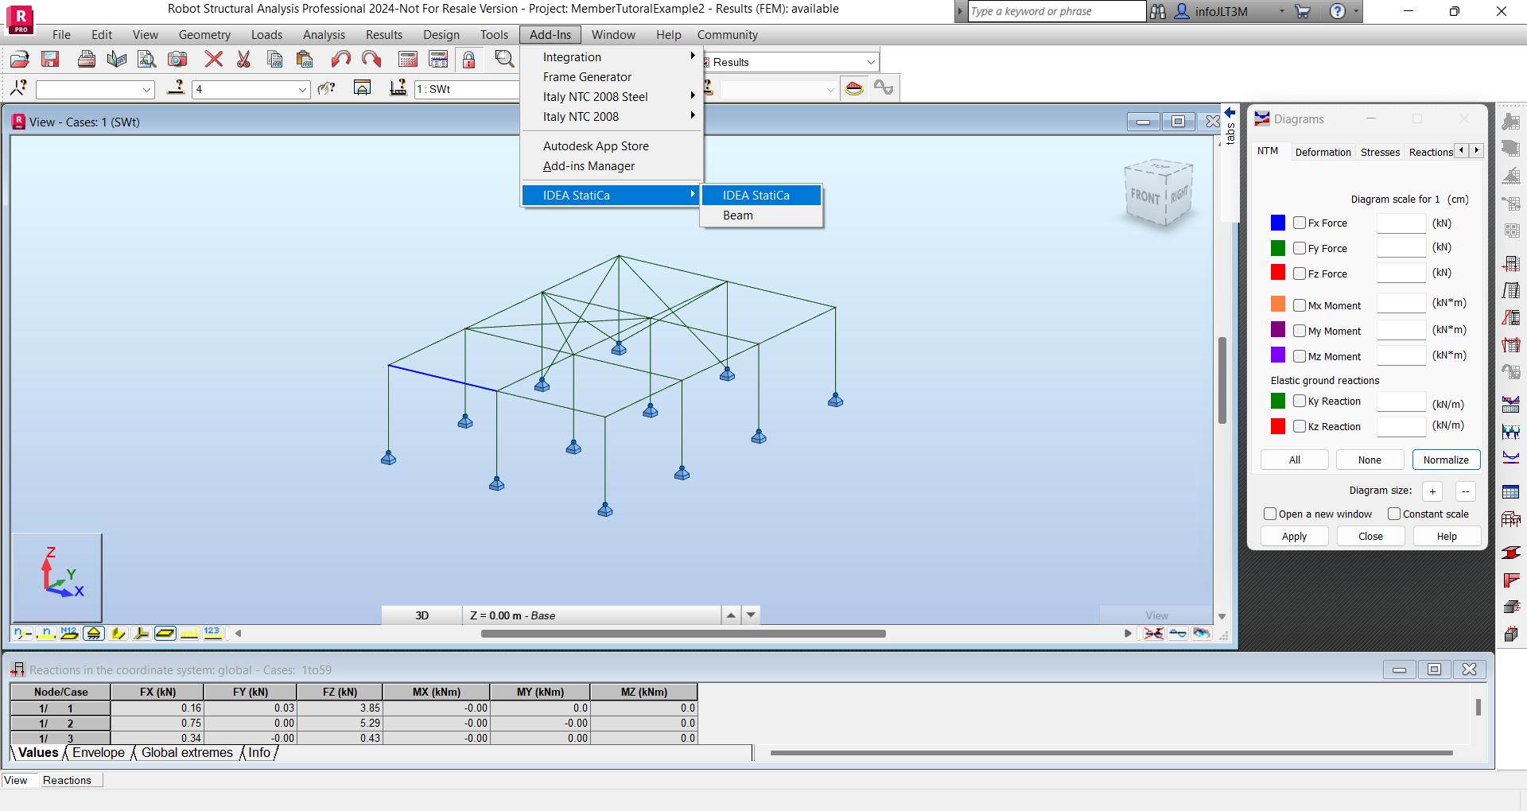Screen dimensions: 1527x811
Task: Check the My Moment option in Diagrams
Action: (1300, 330)
